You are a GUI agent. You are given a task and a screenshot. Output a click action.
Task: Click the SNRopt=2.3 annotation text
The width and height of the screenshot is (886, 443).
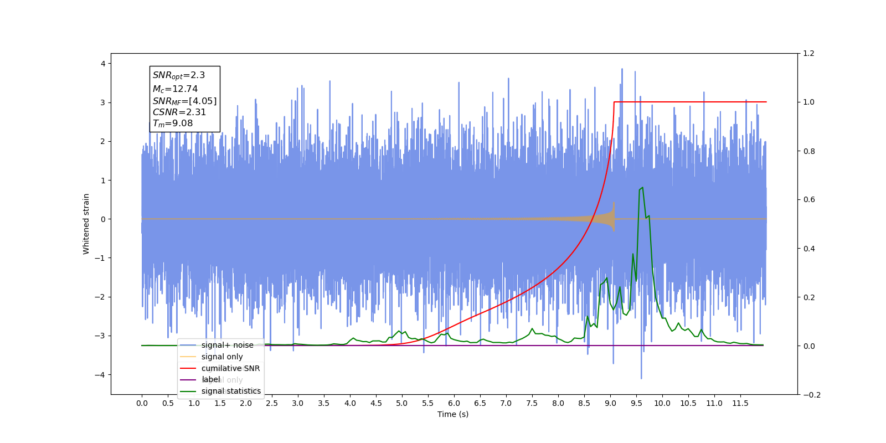179,75
